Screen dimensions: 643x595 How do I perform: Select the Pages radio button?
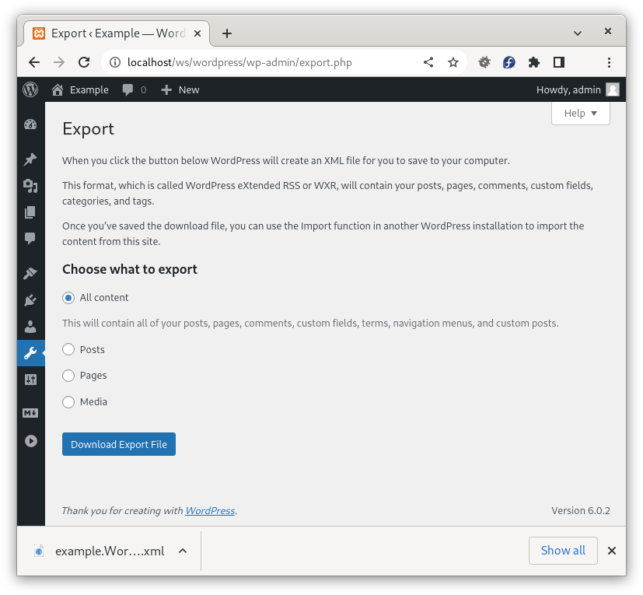tap(68, 376)
